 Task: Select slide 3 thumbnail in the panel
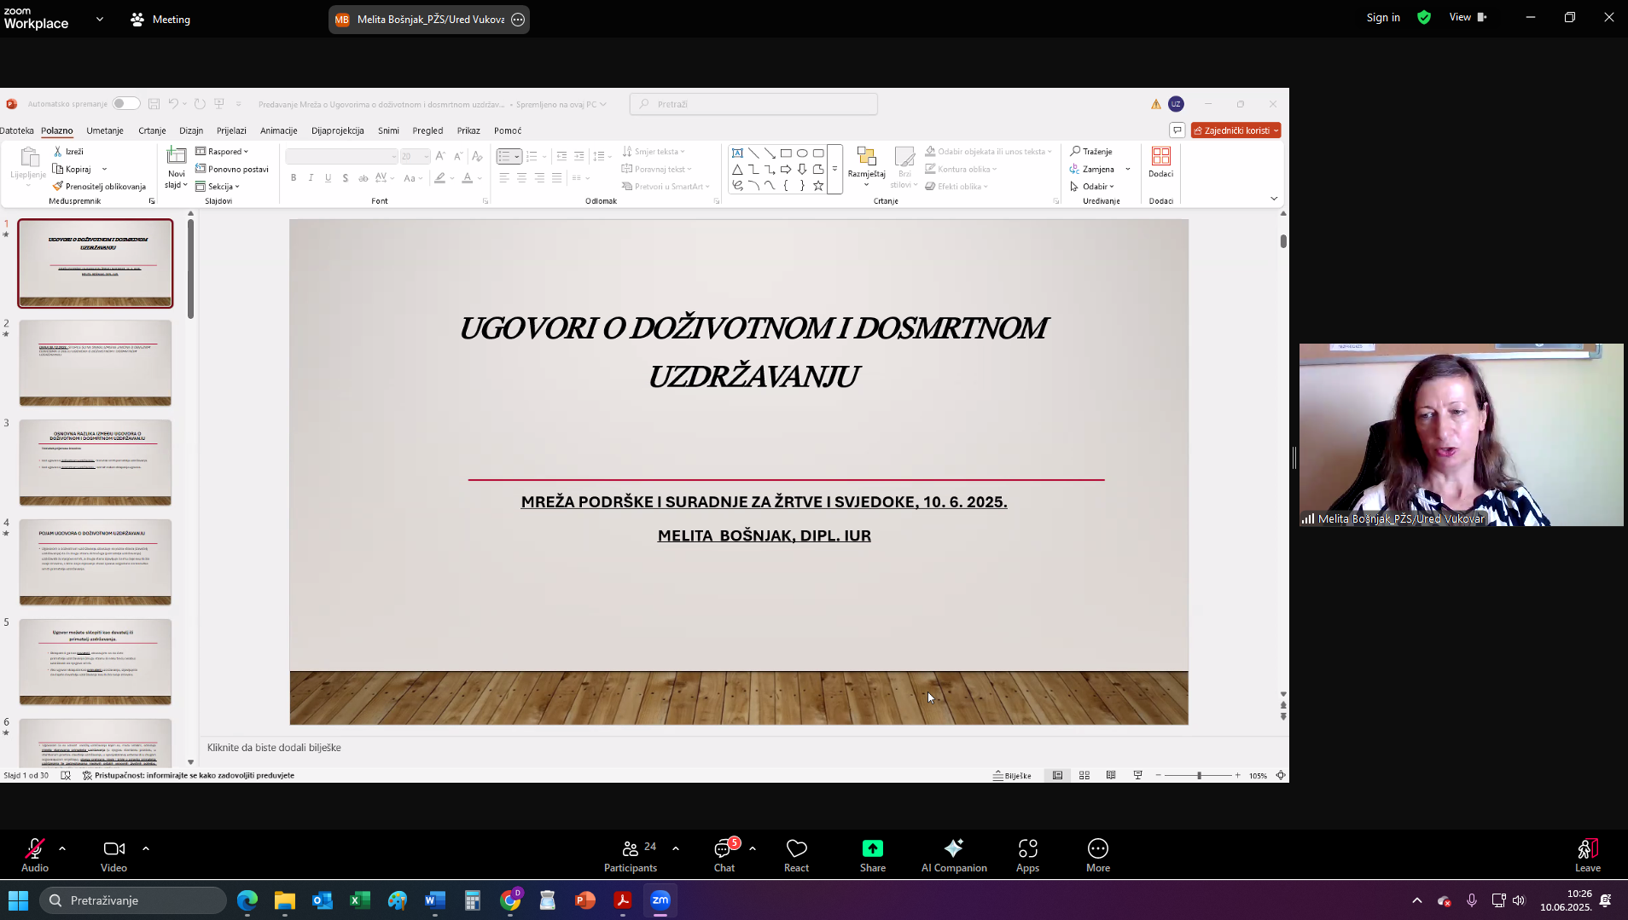point(96,462)
